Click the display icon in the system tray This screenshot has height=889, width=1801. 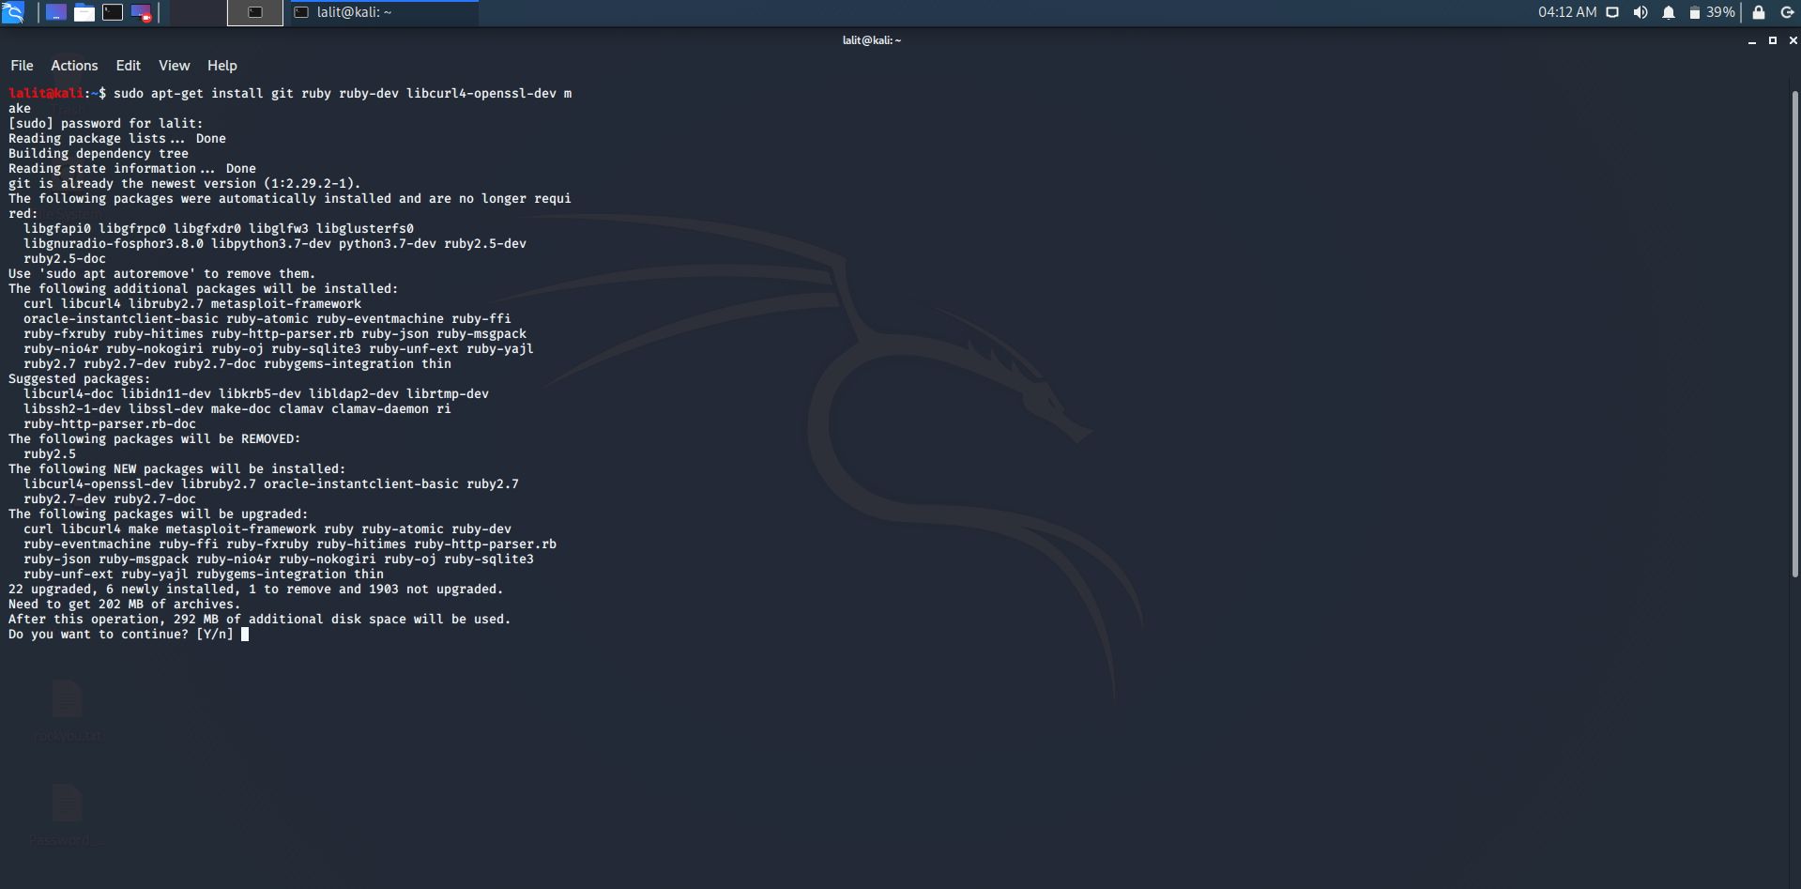click(1612, 12)
